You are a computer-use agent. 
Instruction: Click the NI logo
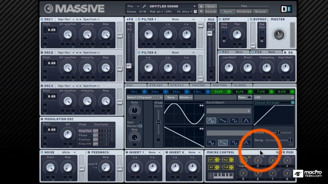[286, 9]
